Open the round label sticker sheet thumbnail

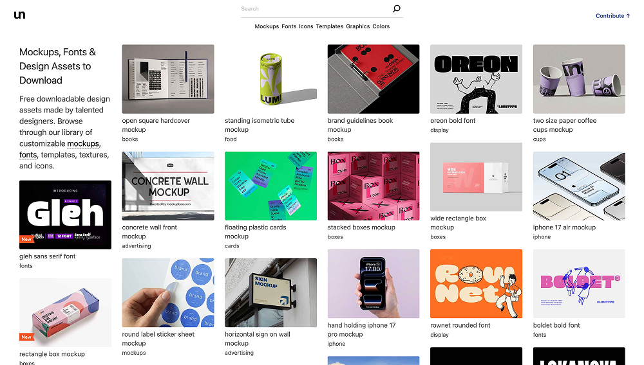[168, 292]
